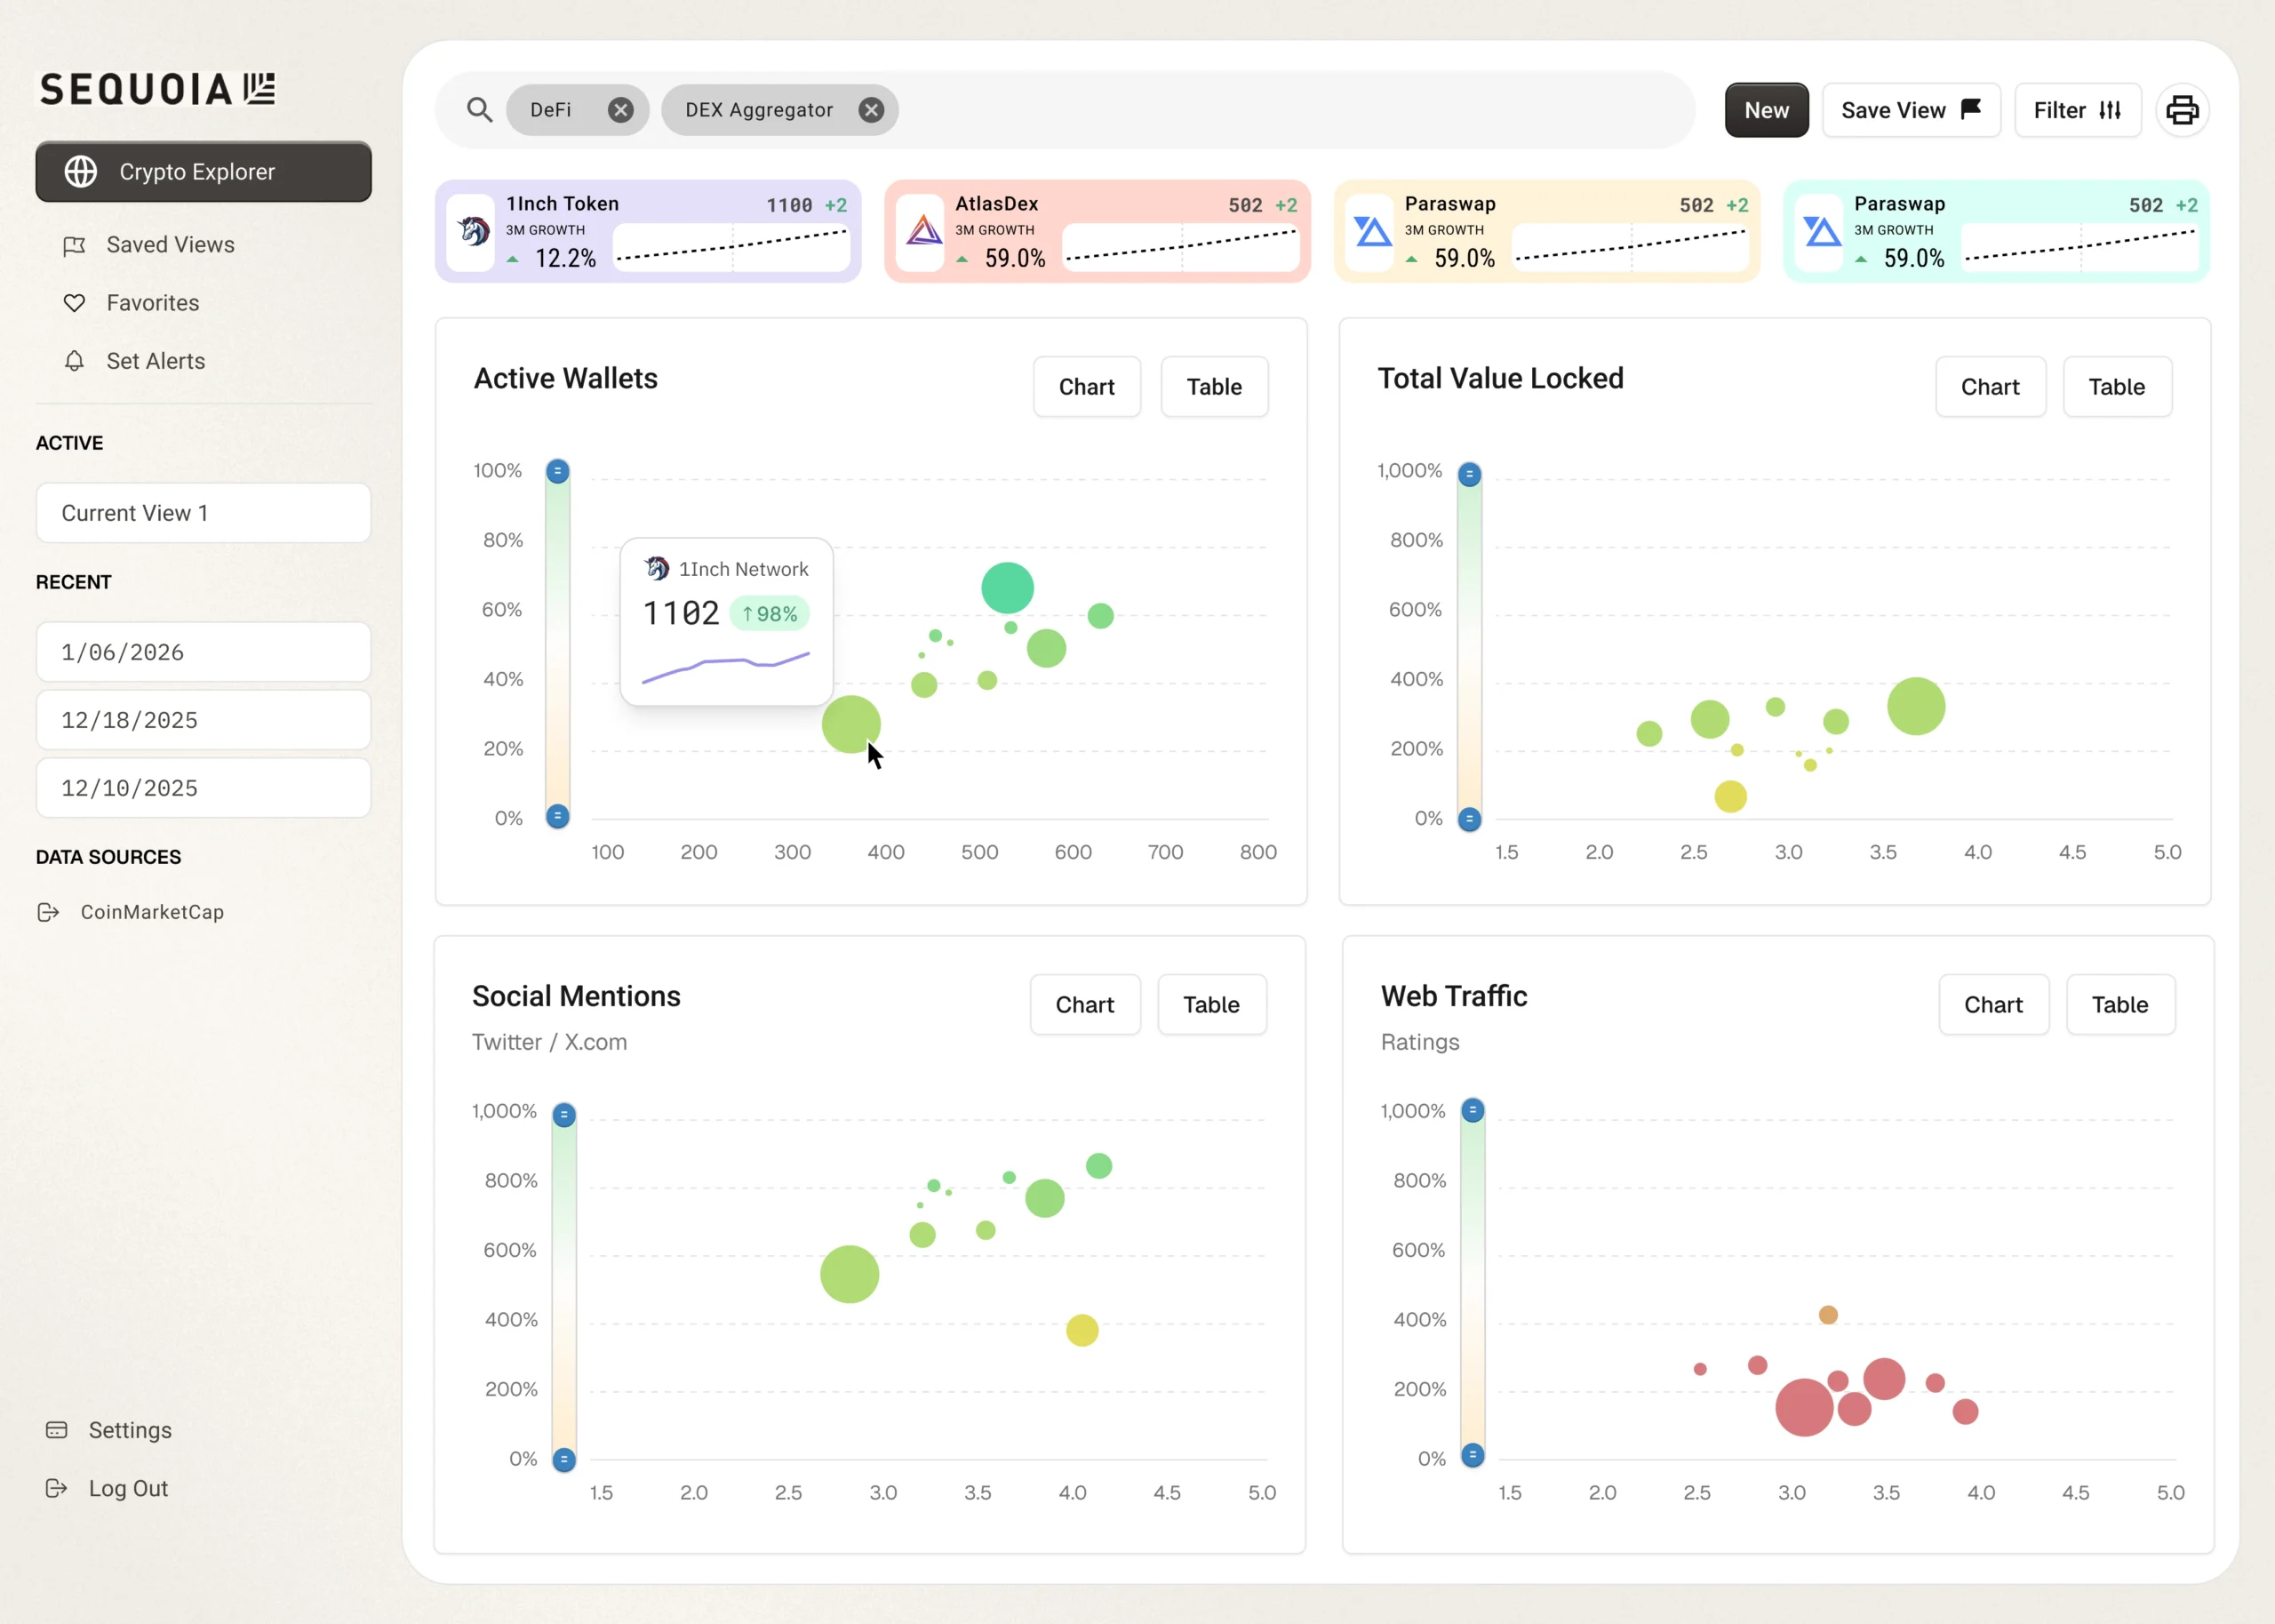Remove the DeFi filter chip
The width and height of the screenshot is (2275, 1624).
click(x=620, y=110)
